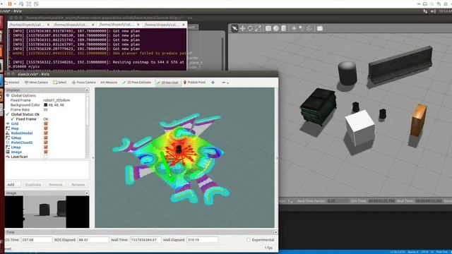This screenshot has height=254, width=452.
Task: Add a directional light in Gazebo
Action: [x=309, y=28]
